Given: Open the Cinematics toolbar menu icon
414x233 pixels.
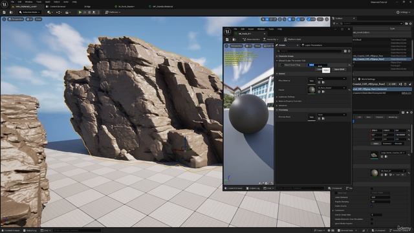Looking at the screenshot, I should (x=67, y=12).
